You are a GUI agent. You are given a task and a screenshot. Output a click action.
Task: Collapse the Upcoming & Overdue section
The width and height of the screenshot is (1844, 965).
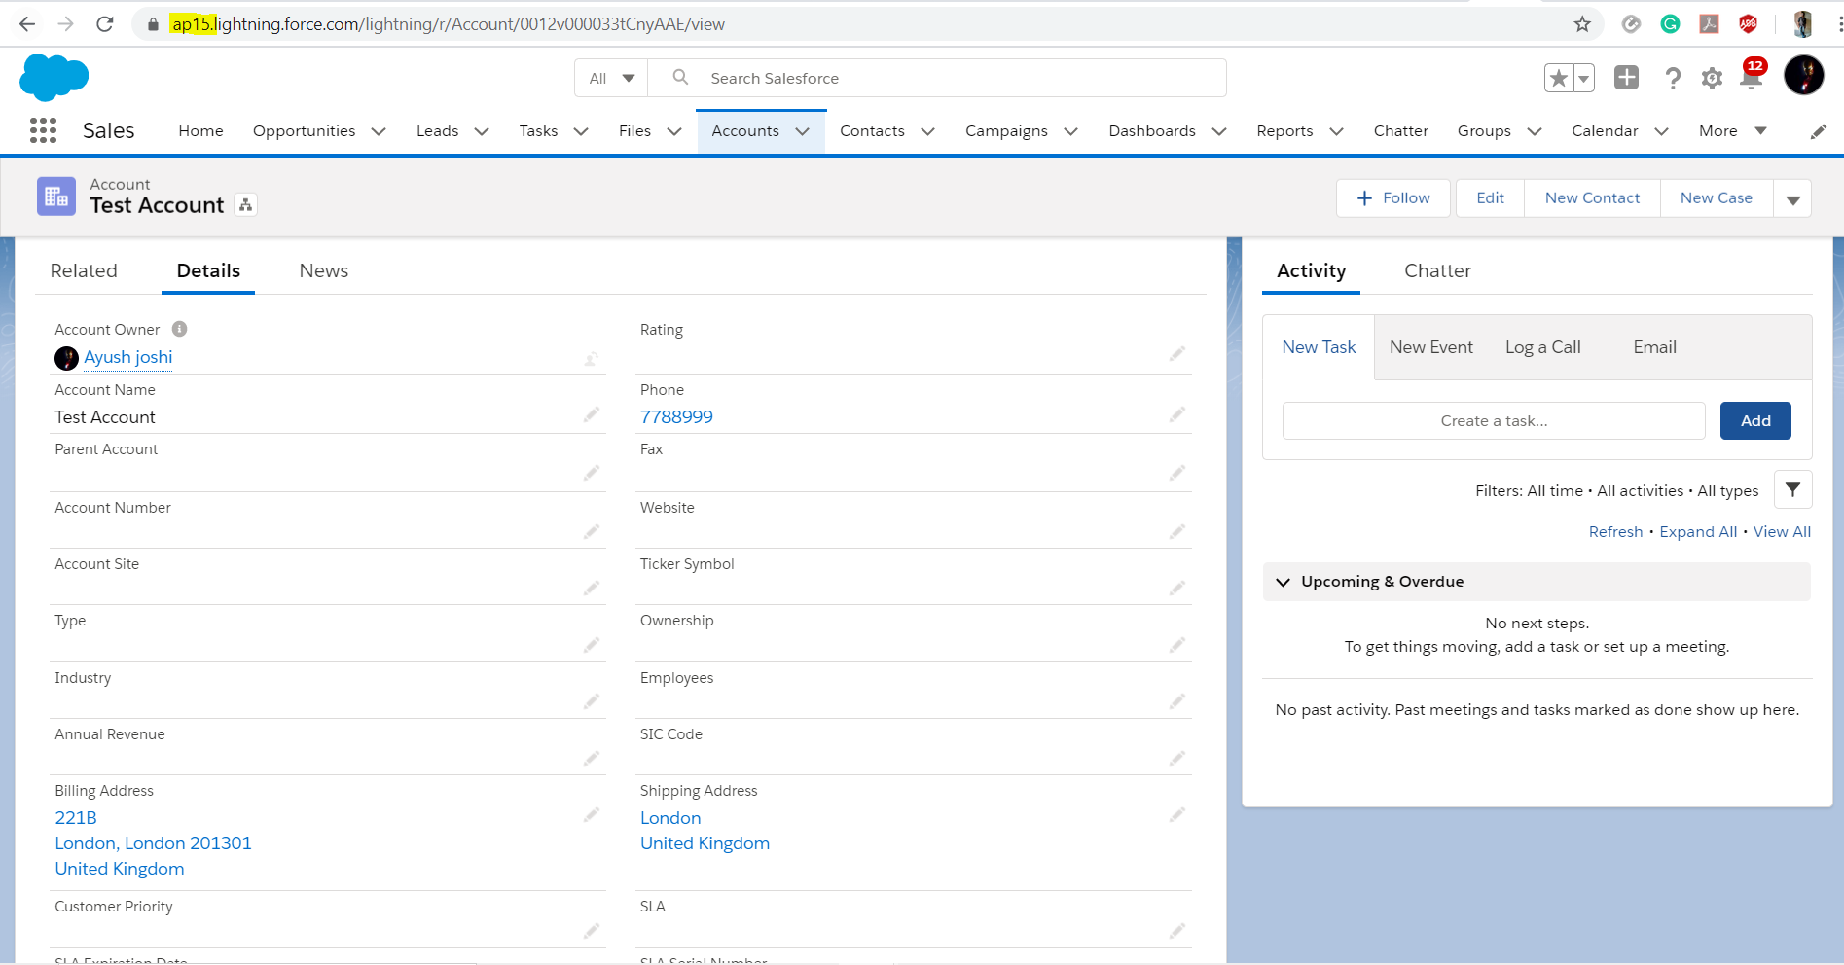1283,582
